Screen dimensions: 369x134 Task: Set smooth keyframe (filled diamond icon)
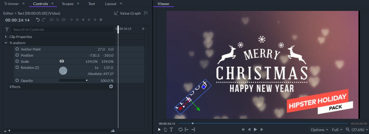click(83, 20)
